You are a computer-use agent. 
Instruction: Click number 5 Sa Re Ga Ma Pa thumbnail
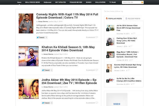tap(111, 80)
